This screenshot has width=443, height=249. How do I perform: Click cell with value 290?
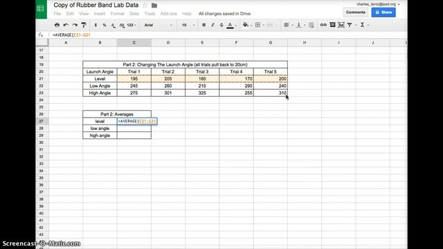pos(236,86)
